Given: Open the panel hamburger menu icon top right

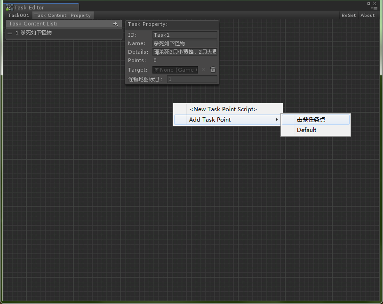Looking at the screenshot, I should [x=375, y=8].
